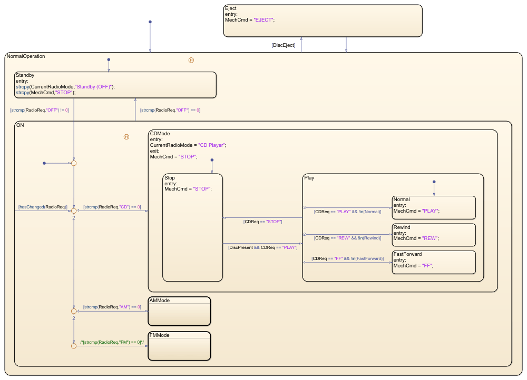Select the [DiscEject] transition label
Image resolution: width=527 pixels, height=380 pixels.
(x=283, y=45)
